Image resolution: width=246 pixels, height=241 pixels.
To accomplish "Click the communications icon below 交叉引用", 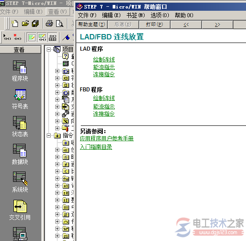I will point(20,234).
